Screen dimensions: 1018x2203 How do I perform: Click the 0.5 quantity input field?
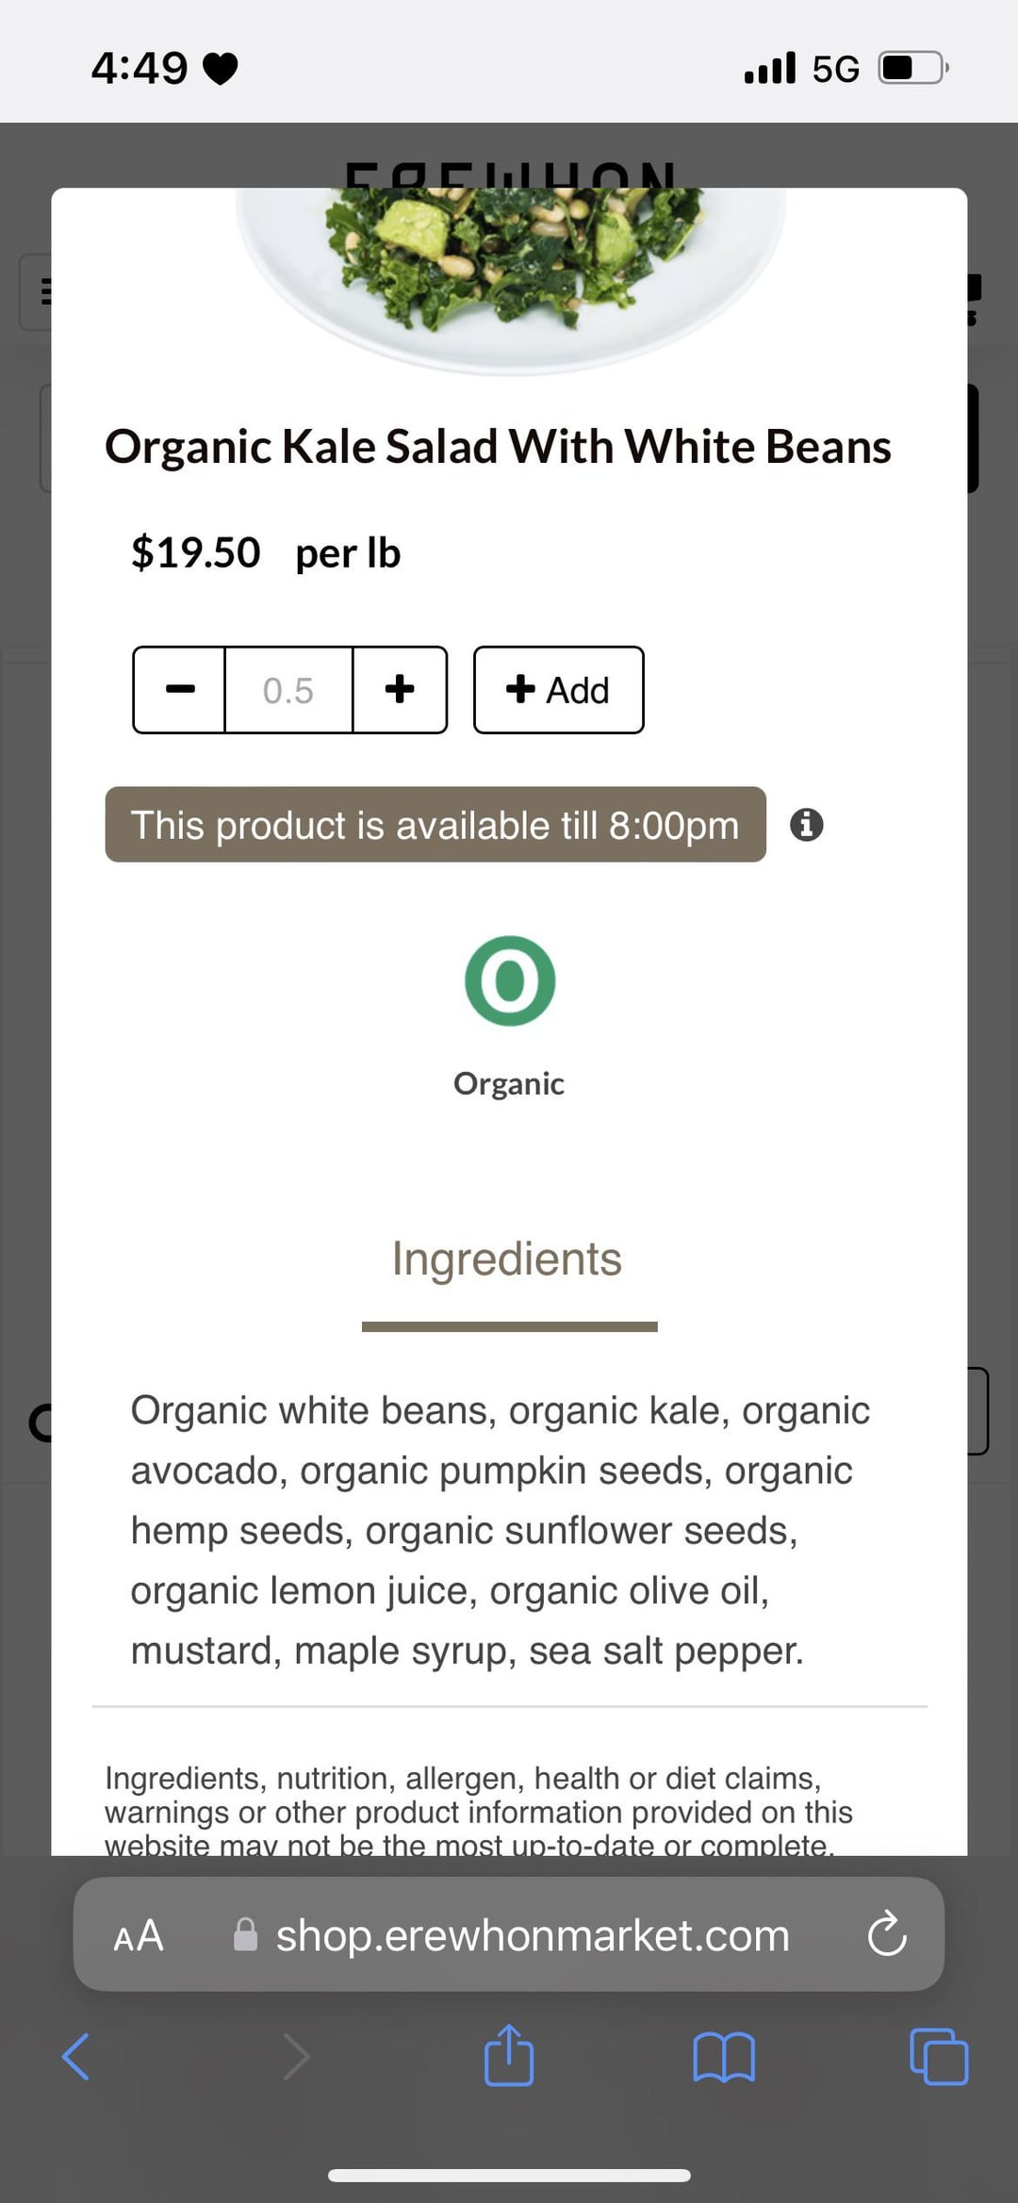288,690
